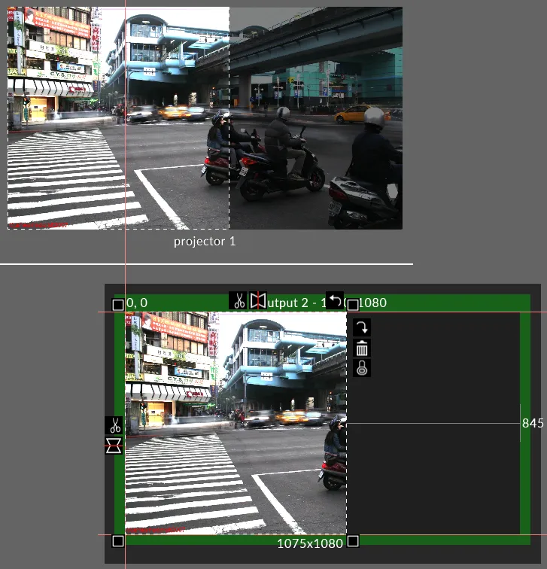Click the street image inside the output slice
The width and height of the screenshot is (547, 569).
(x=233, y=421)
